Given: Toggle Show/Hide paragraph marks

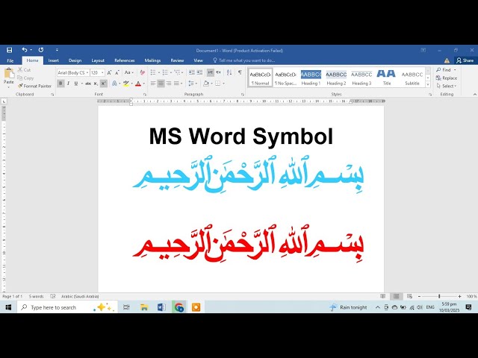Looking at the screenshot, I should [240, 72].
